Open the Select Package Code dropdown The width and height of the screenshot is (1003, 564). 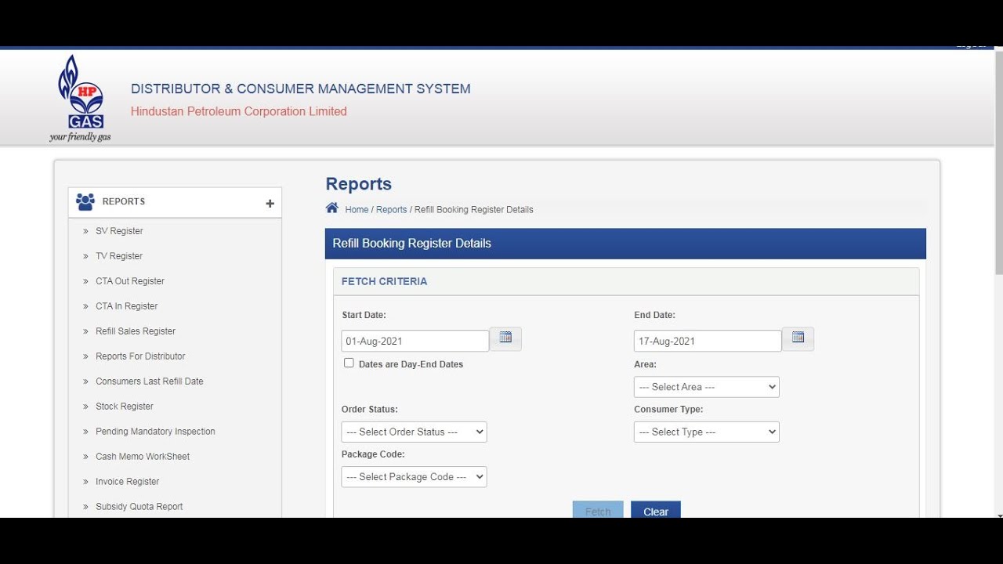pyautogui.click(x=414, y=476)
